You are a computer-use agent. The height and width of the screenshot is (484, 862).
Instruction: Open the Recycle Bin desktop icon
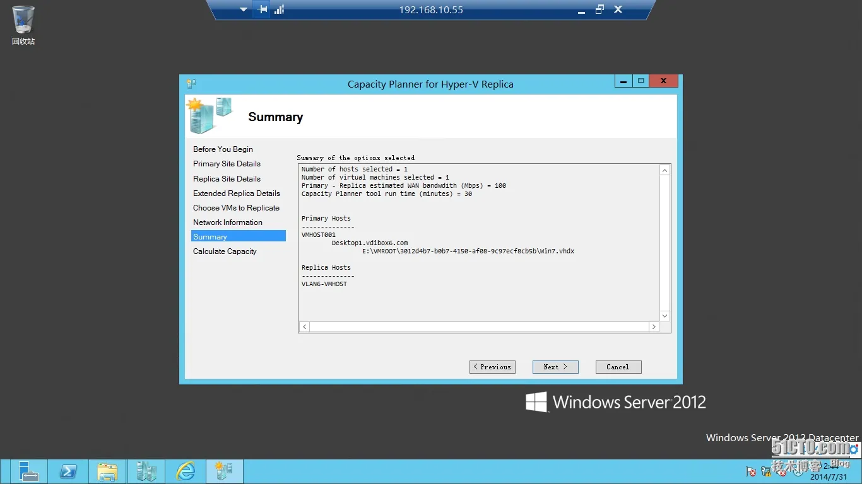click(x=23, y=25)
